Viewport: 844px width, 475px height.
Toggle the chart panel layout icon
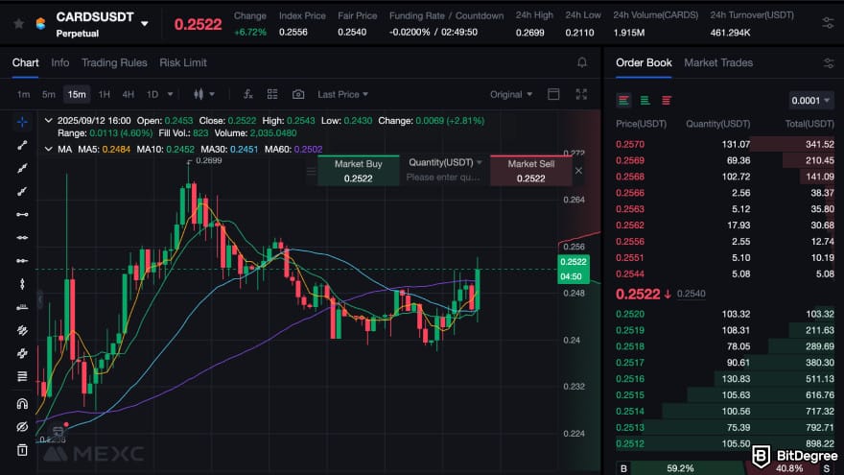tap(553, 94)
